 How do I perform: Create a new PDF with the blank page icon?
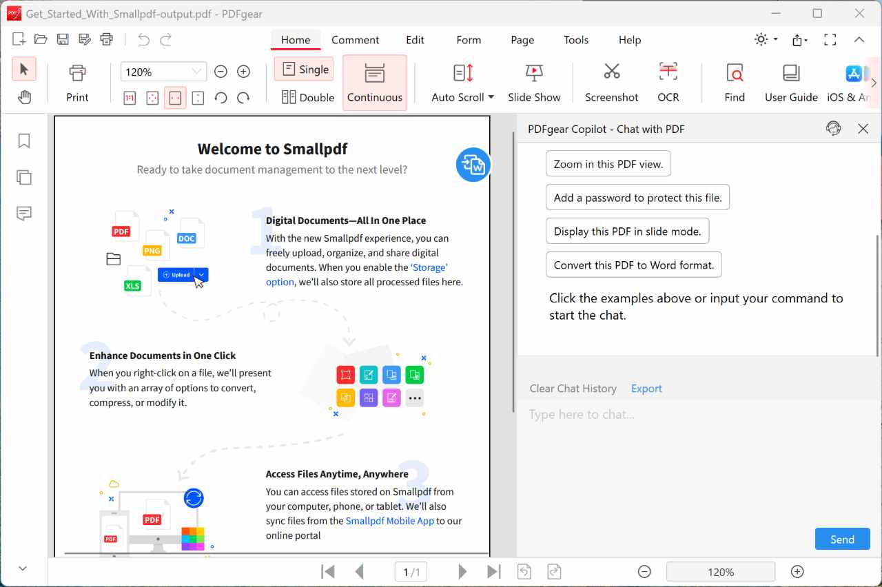tap(19, 39)
